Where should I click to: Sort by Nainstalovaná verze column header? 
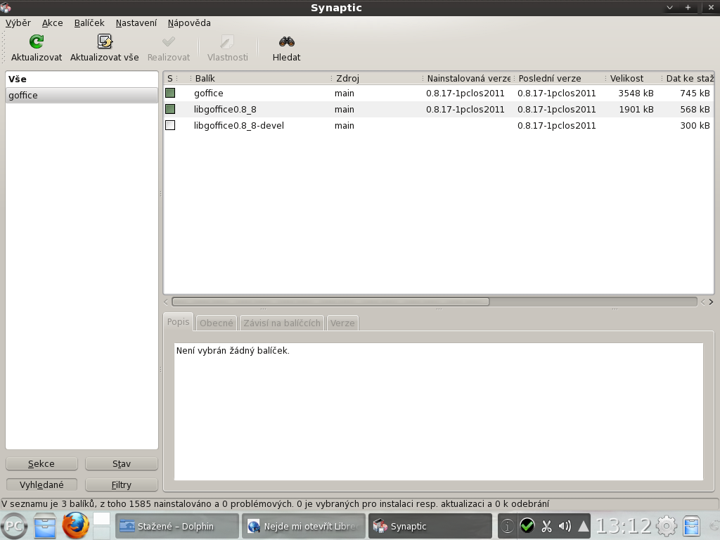click(x=468, y=79)
